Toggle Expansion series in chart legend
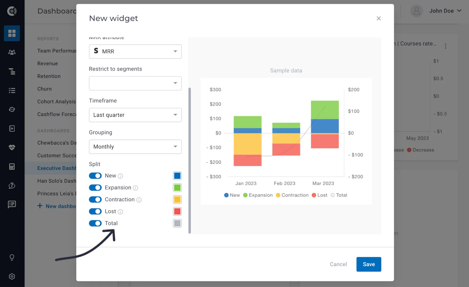This screenshot has width=469, height=287. [x=258, y=195]
